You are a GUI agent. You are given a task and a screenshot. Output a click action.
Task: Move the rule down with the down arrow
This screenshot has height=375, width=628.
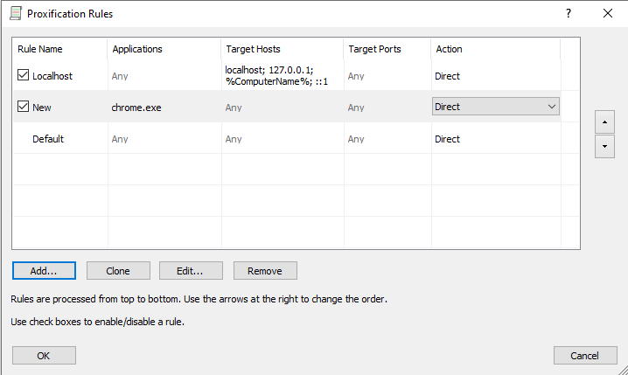tap(604, 147)
